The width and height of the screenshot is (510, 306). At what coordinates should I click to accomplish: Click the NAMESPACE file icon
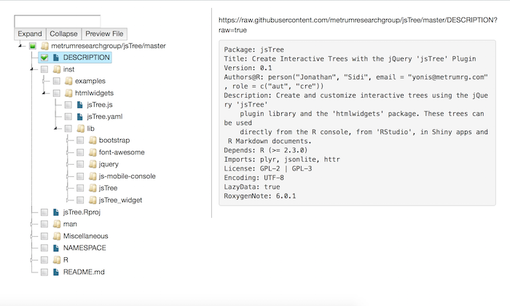pyautogui.click(x=56, y=248)
